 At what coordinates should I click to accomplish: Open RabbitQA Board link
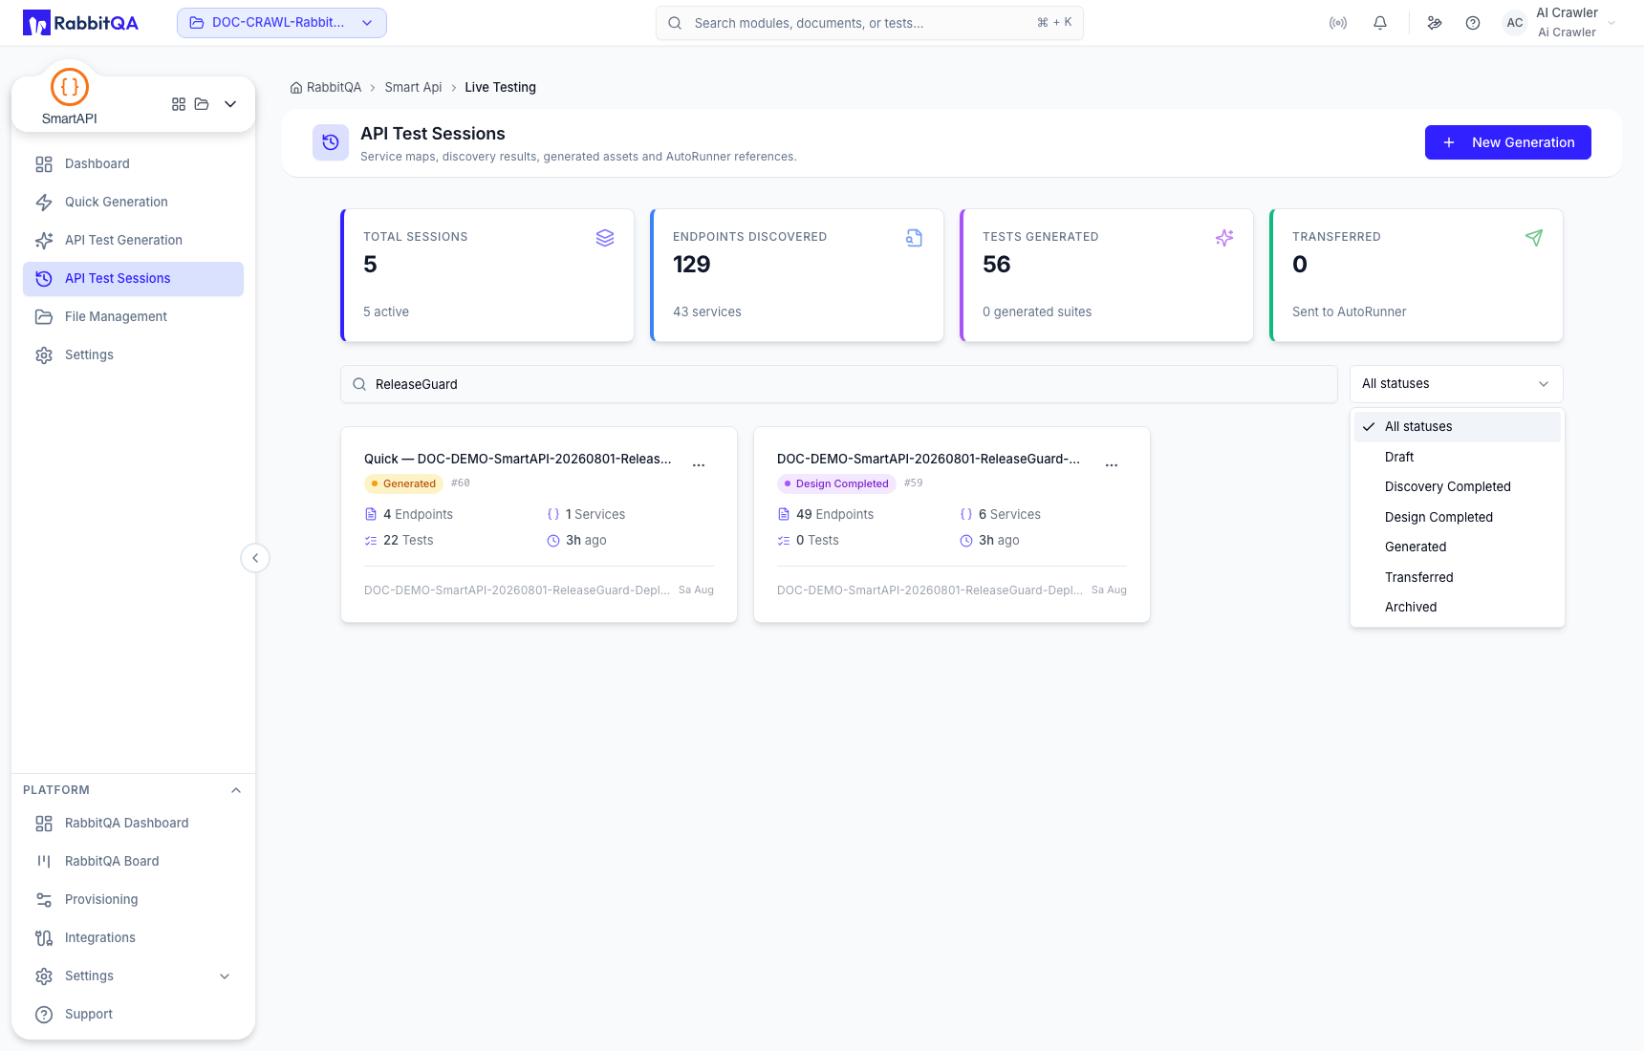pos(133,861)
